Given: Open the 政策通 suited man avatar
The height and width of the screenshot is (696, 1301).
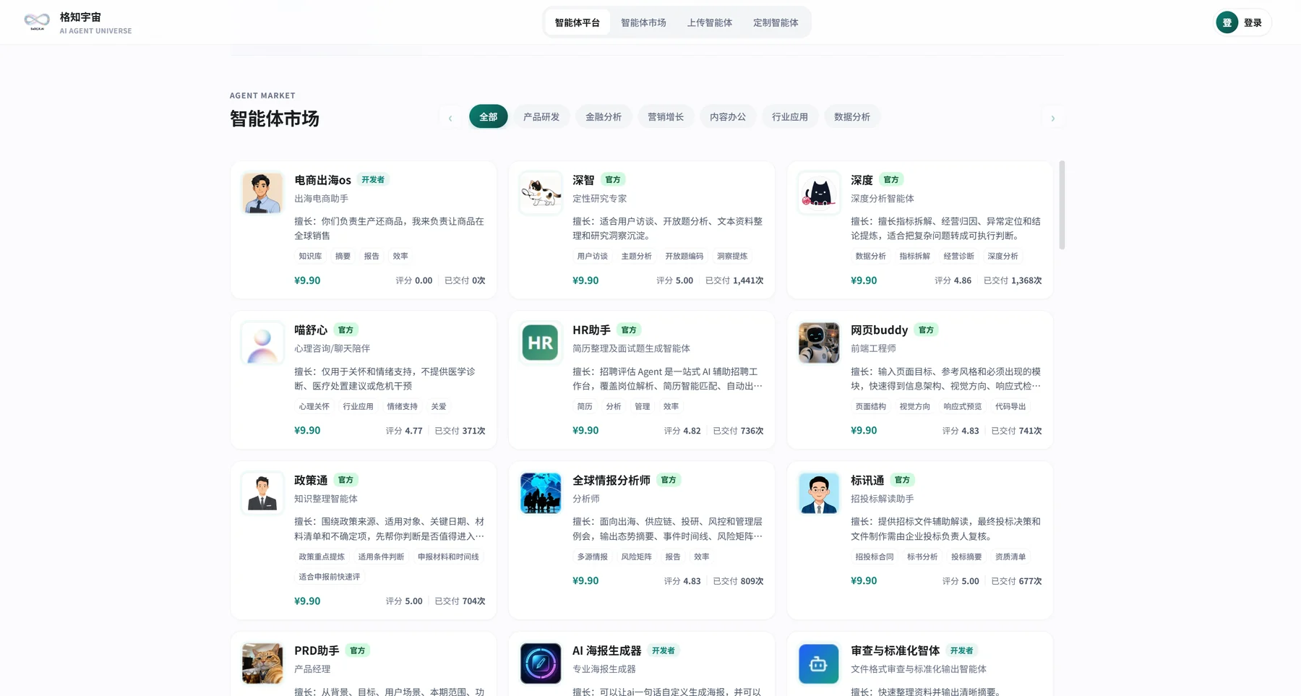Looking at the screenshot, I should tap(262, 493).
